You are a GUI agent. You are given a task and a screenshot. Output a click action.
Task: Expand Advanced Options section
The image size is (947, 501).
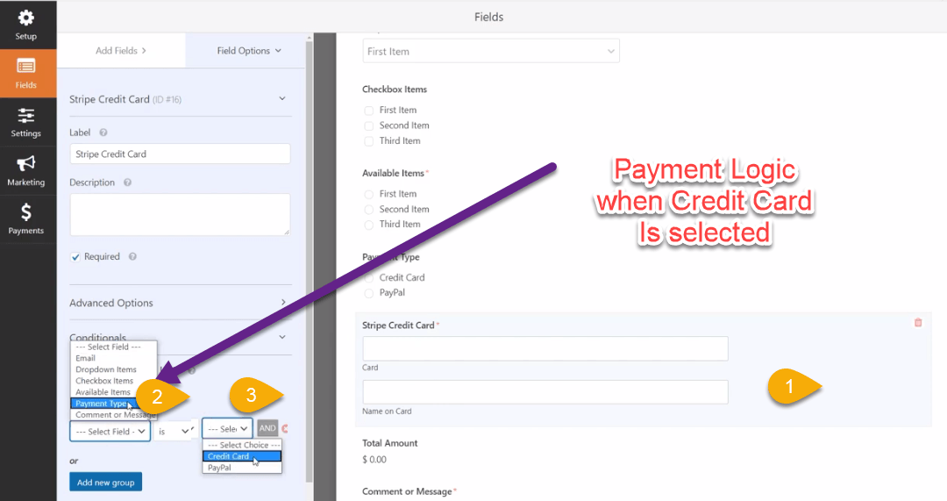click(x=282, y=302)
